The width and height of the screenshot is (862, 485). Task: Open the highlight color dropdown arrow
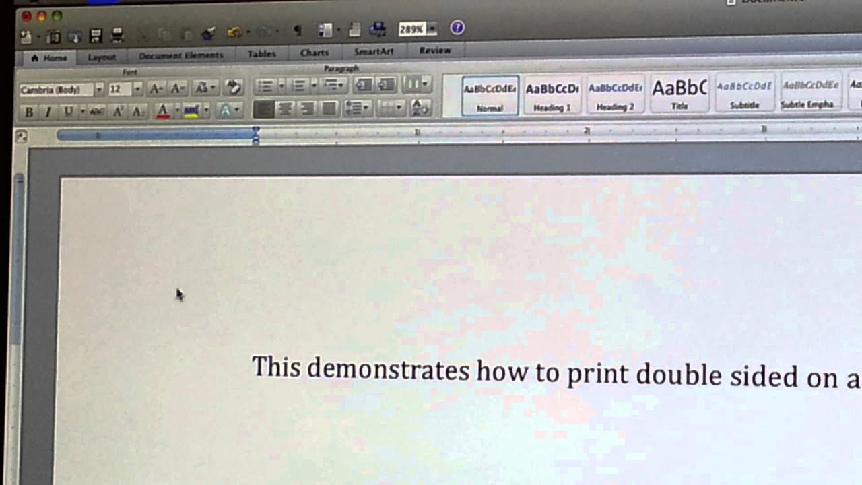206,110
